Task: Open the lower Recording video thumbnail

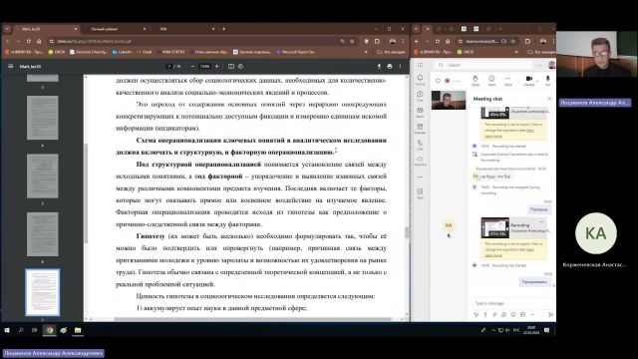Action: (494, 227)
